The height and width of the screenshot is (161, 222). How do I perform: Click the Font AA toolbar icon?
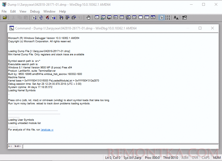tap(176, 18)
